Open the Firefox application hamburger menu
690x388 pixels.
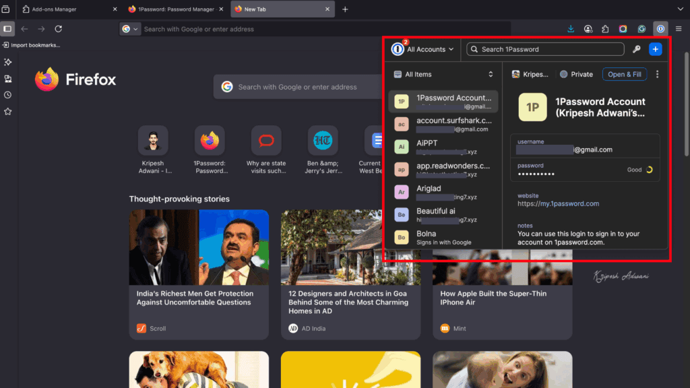tap(679, 28)
